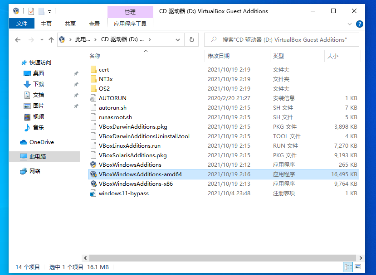376x275 pixels.
Task: Select the CD 驱动器 (D:) breadcrumb
Action: (122, 39)
